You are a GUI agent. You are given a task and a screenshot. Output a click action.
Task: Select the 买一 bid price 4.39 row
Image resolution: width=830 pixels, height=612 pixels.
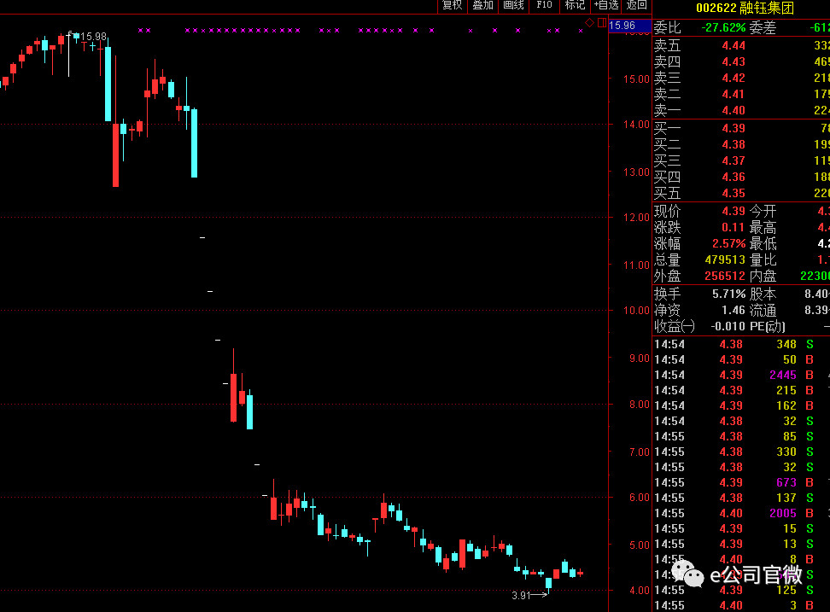[x=733, y=129]
